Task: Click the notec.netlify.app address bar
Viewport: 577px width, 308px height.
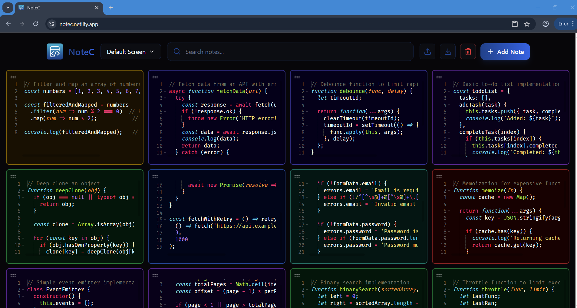Action: 79,24
